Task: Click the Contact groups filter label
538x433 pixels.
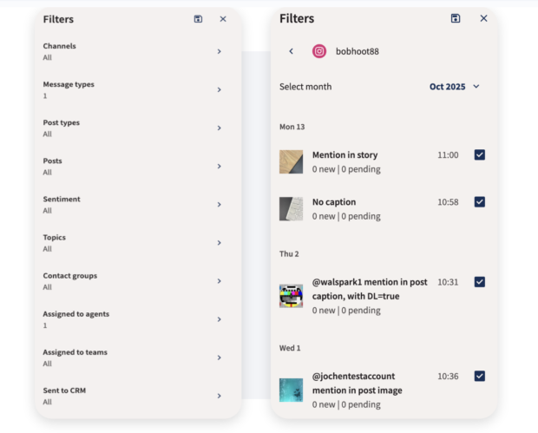Action: tap(70, 276)
